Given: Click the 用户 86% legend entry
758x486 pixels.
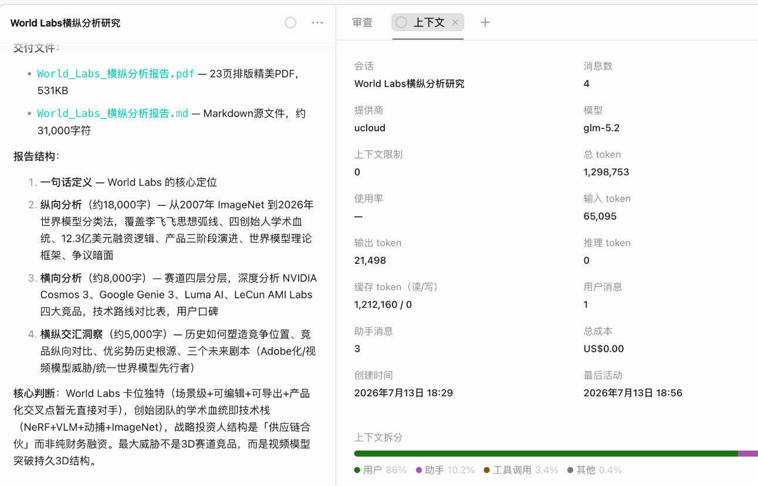Looking at the screenshot, I should (x=381, y=470).
